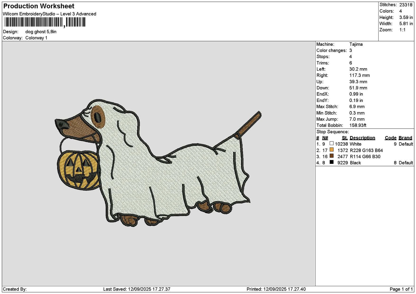Click the 'Default' brand in the White row

coord(406,144)
